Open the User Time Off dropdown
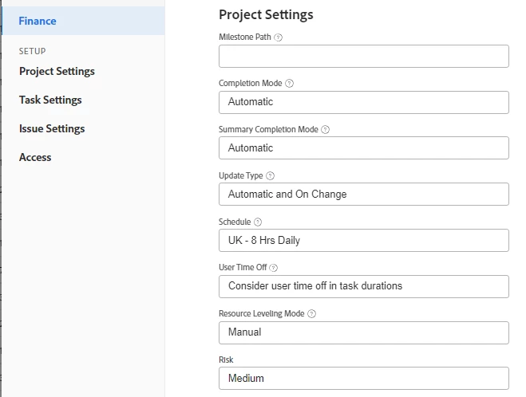Viewport: 526px width, 397px height. click(363, 286)
